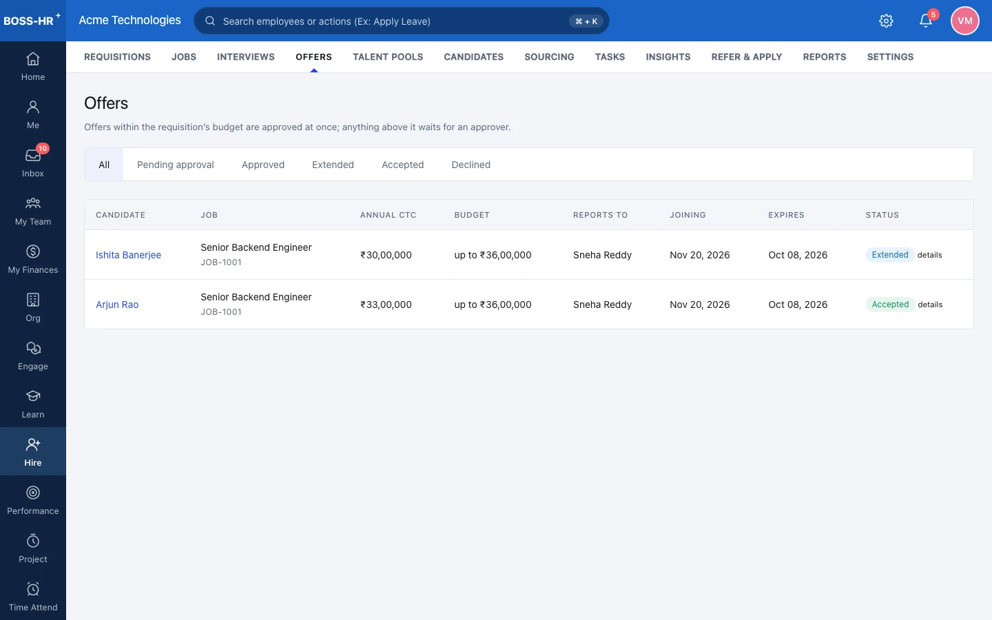The height and width of the screenshot is (620, 992).
Task: Open the Learn module
Action: [33, 404]
